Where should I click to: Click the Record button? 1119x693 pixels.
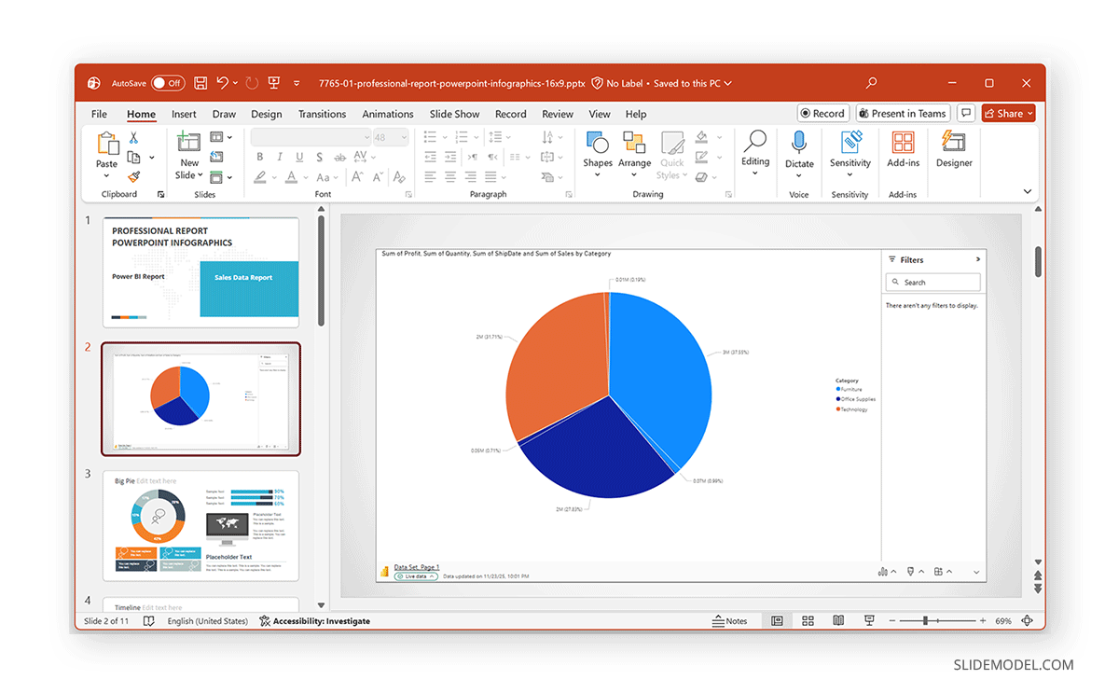pos(822,113)
